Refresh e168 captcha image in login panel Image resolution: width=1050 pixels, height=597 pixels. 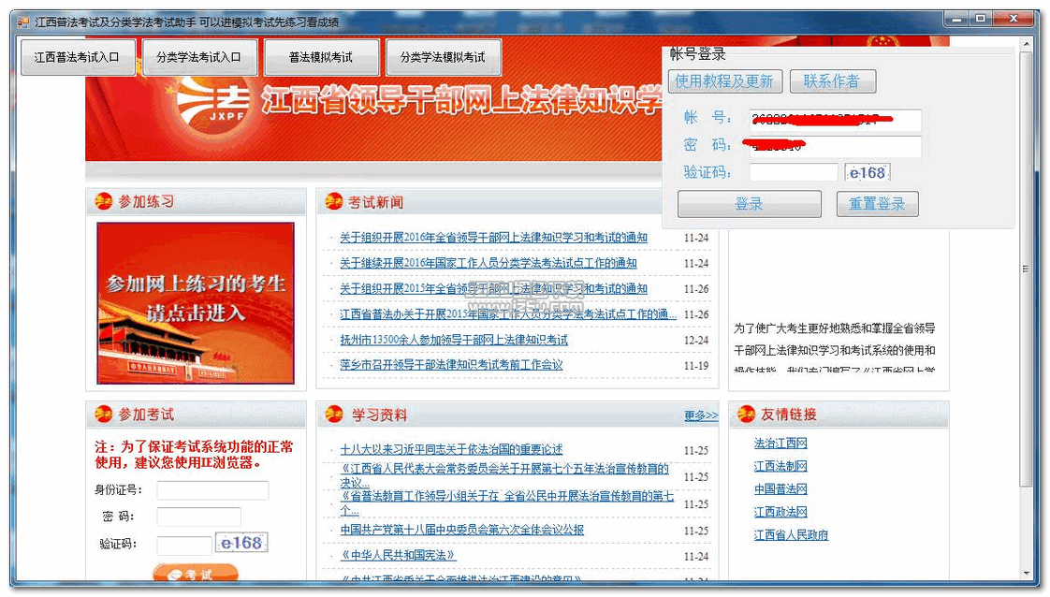pyautogui.click(x=868, y=173)
